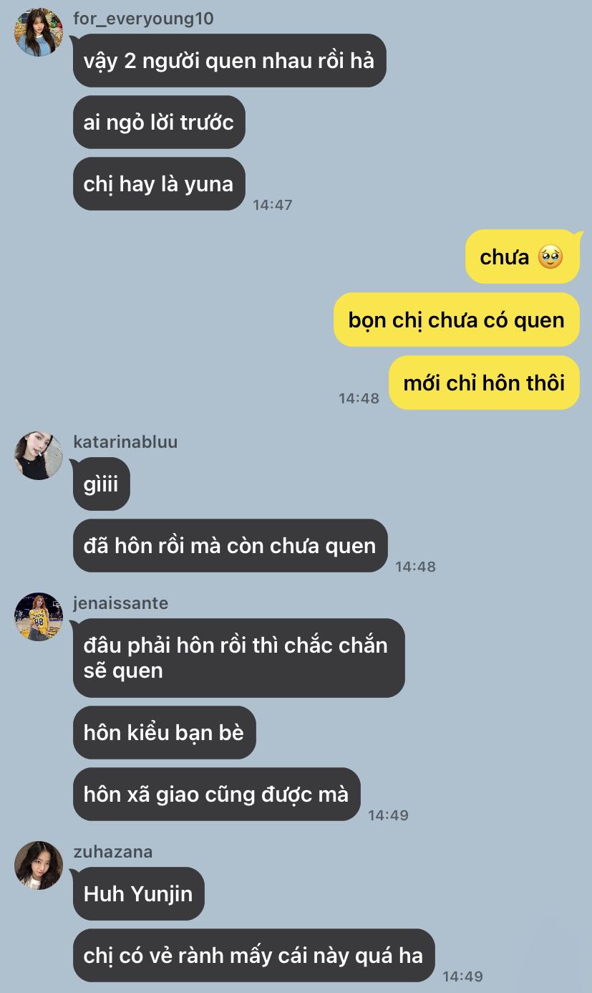592x993 pixels.
Task: Click the username katarinabluu
Action: click(x=125, y=442)
